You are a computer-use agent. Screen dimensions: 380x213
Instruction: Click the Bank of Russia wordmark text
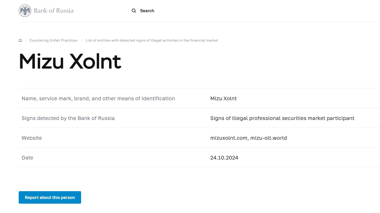click(54, 11)
